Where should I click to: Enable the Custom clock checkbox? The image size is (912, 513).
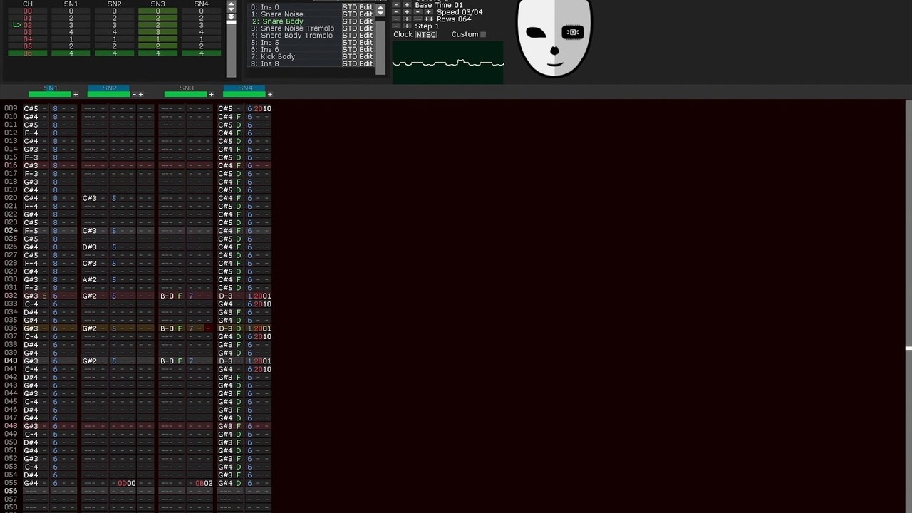click(x=483, y=34)
